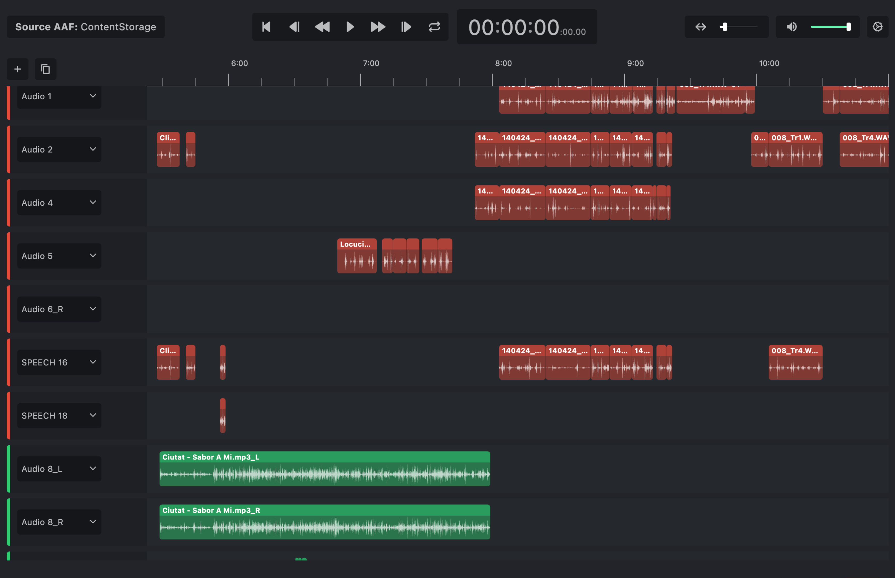Click the horizontal zoom fit icon
Screen dimensions: 895x578
pos(701,27)
